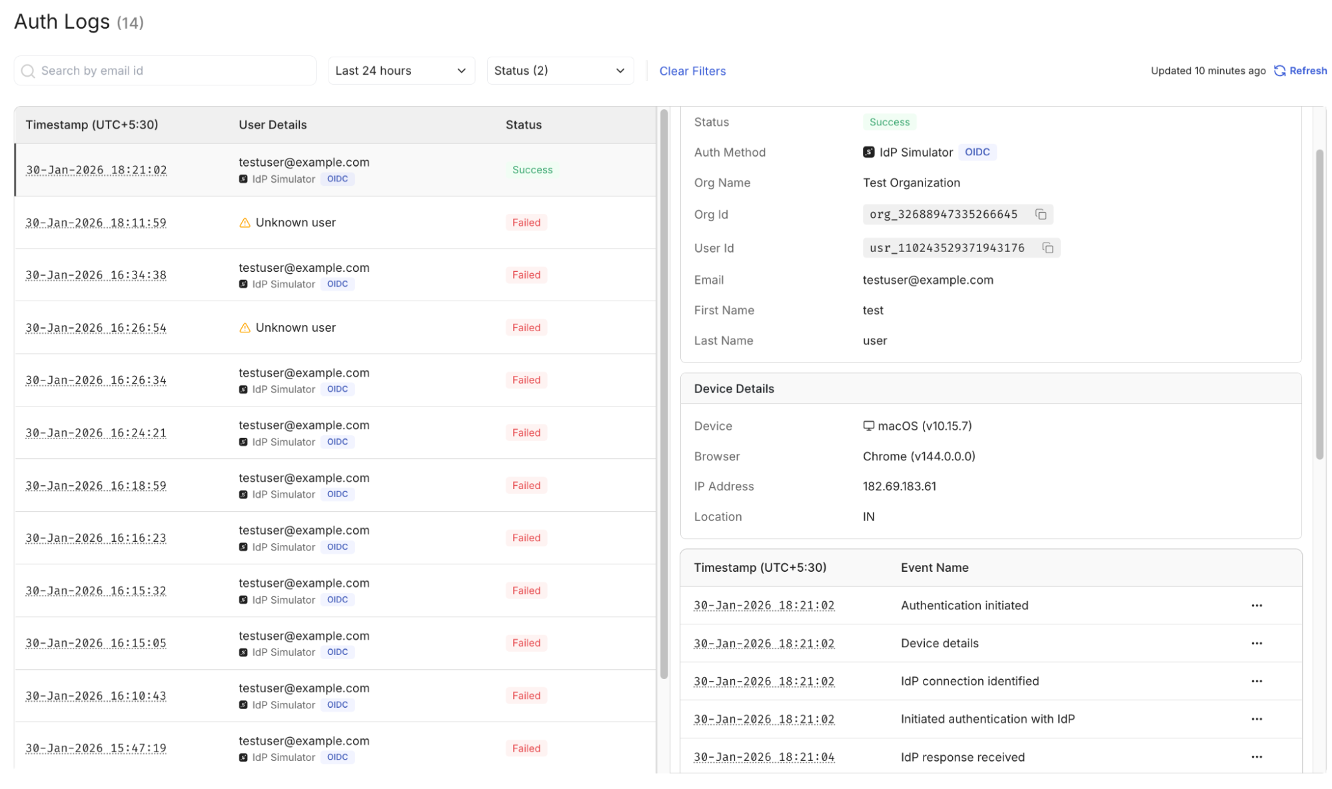Open options for Device details event
This screenshot has width=1332, height=789.
(x=1256, y=644)
